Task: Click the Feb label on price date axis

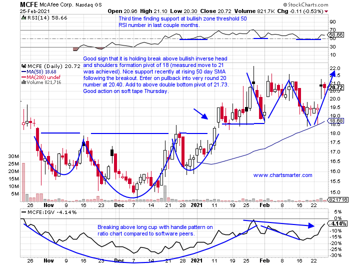Action: click(264, 205)
